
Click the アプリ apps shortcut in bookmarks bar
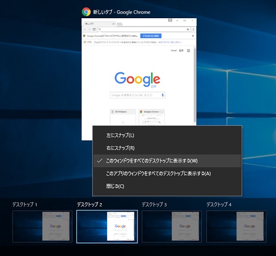point(88,42)
